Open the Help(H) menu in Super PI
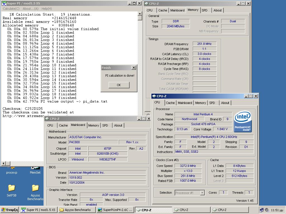286x214 pixels. [x=47, y=9]
